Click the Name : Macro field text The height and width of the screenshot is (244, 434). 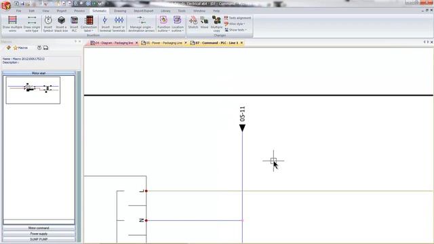pyautogui.click(x=24, y=59)
